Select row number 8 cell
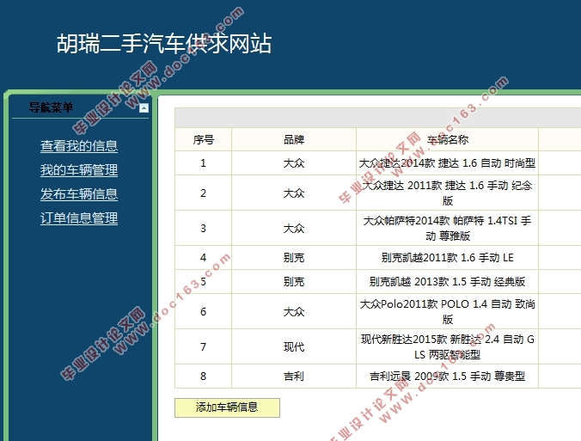 click(204, 377)
